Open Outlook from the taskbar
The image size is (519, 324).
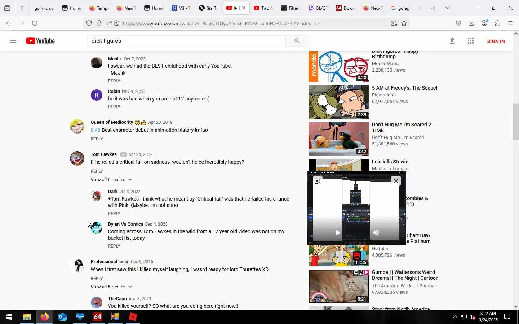click(62, 317)
